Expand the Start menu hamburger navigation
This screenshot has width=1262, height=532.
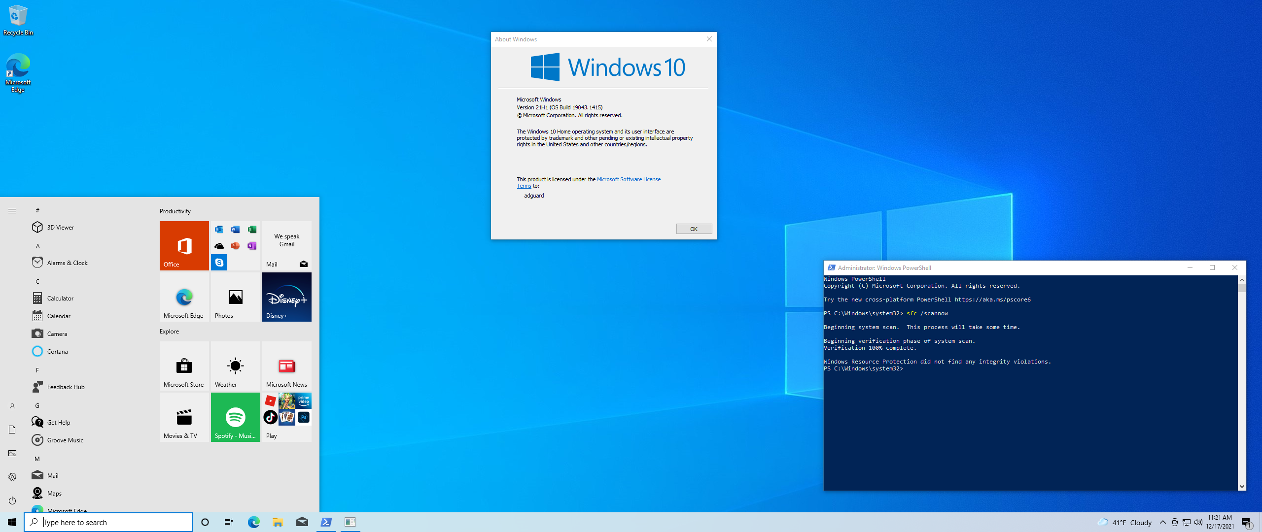(12, 211)
